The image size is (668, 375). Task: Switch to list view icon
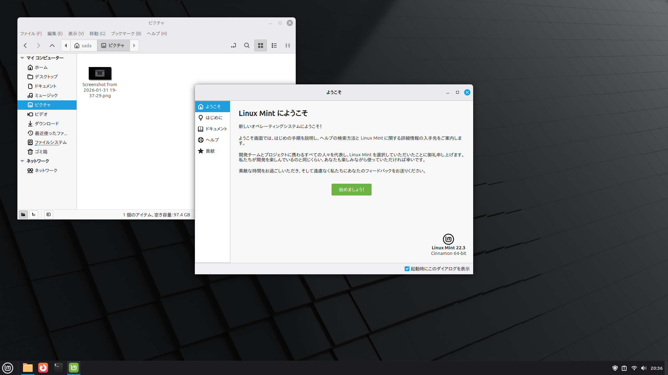(274, 45)
